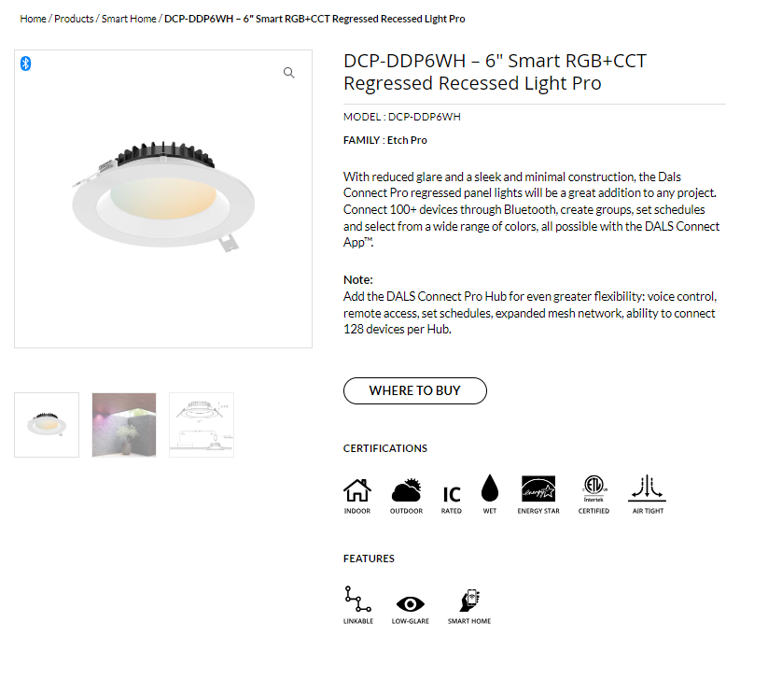
Task: Click the Low-Glare eye icon
Action: pyautogui.click(x=410, y=604)
